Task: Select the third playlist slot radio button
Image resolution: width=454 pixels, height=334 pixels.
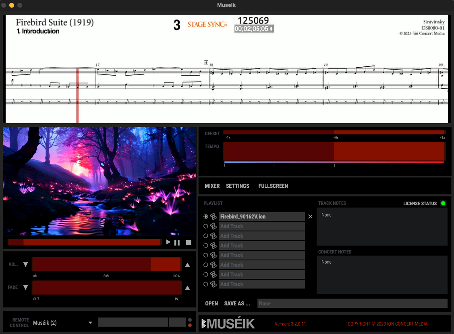Action: (205, 236)
